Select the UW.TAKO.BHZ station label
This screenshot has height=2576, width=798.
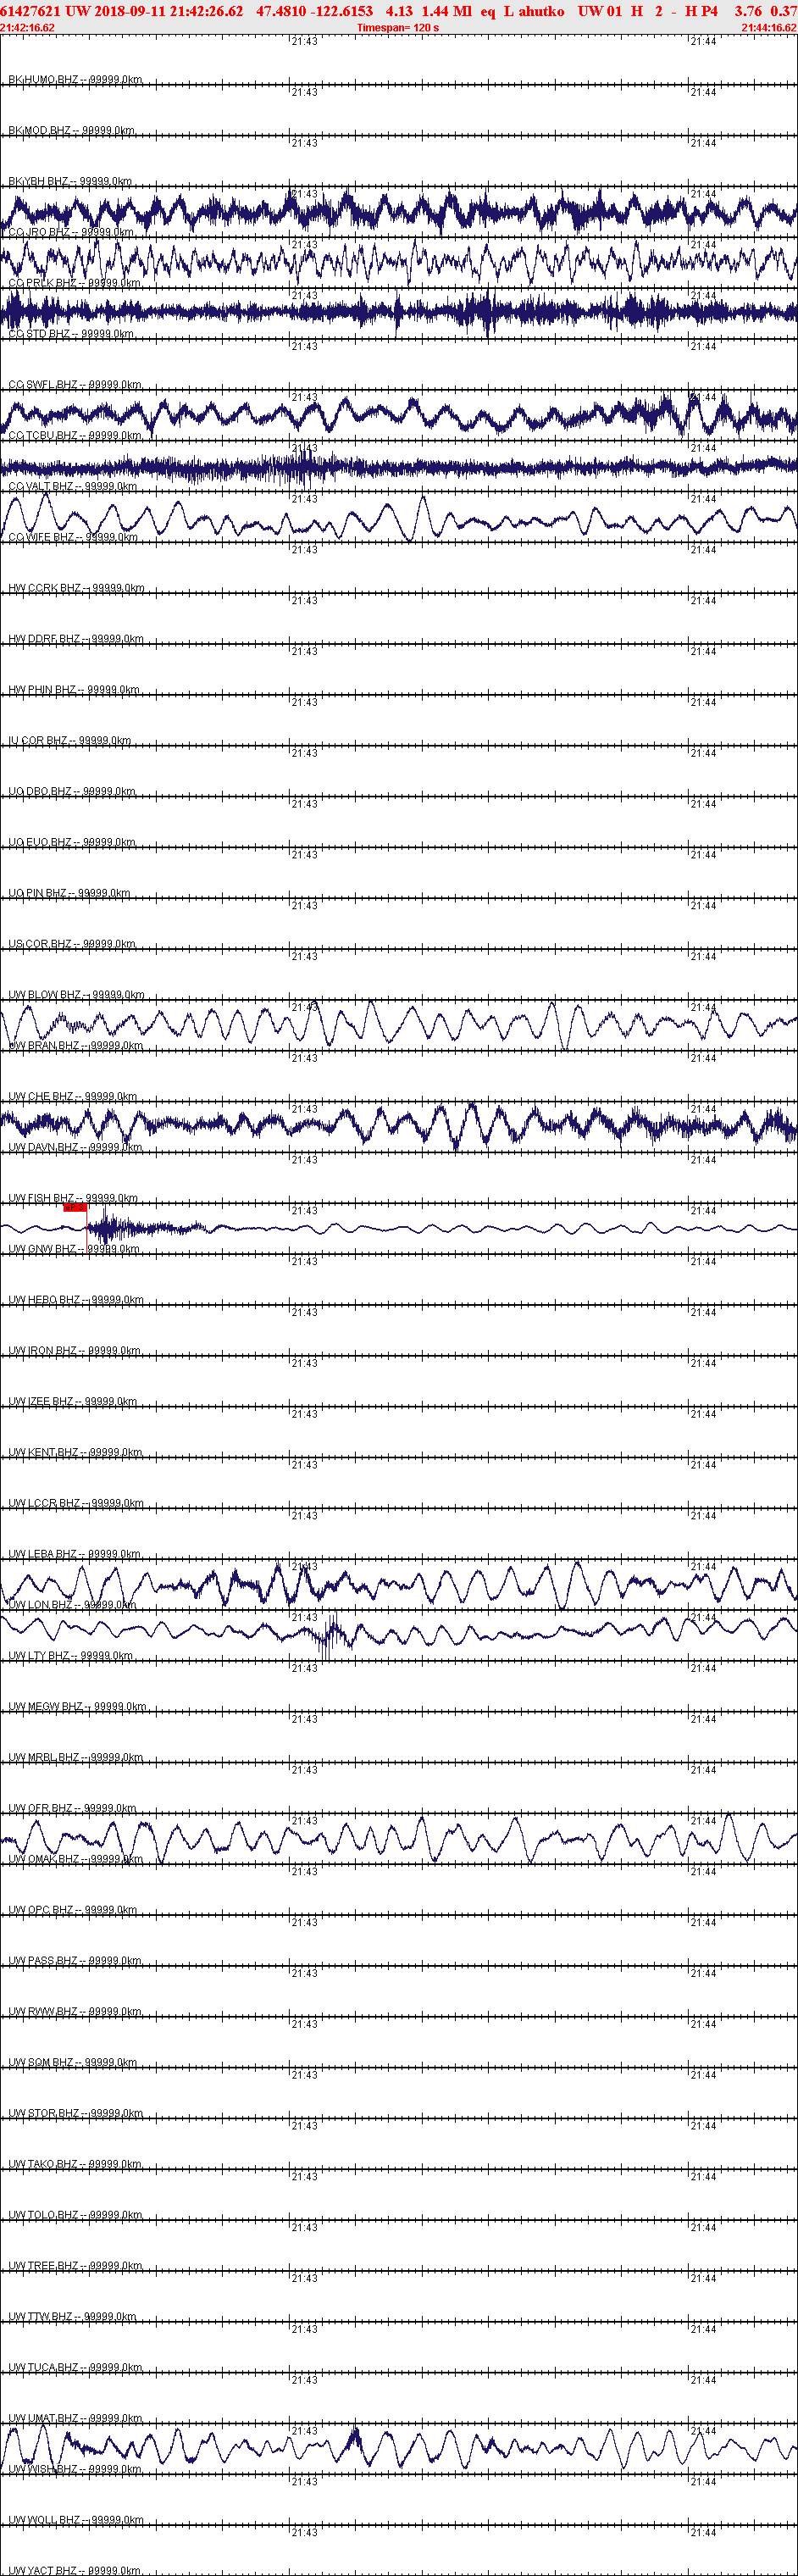(x=75, y=2164)
